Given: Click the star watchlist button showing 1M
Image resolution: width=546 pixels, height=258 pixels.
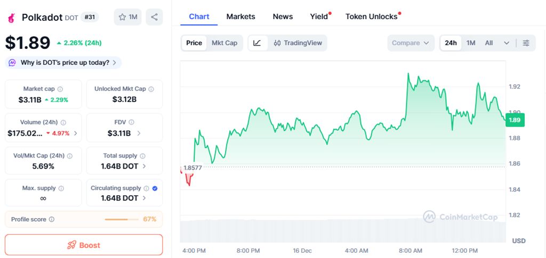Looking at the screenshot, I should click(x=127, y=17).
